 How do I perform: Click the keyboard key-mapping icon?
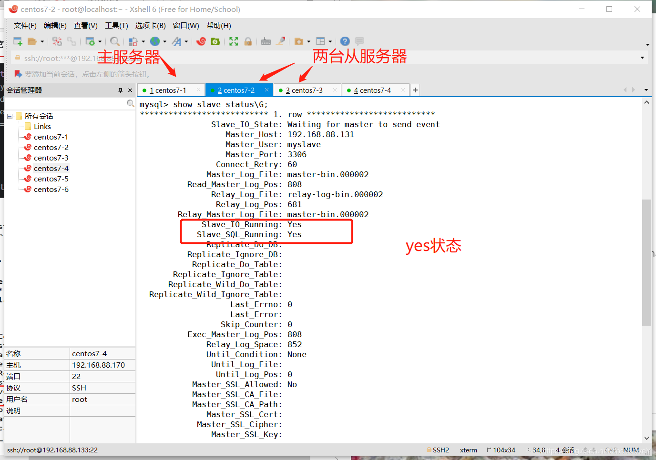pyautogui.click(x=266, y=41)
